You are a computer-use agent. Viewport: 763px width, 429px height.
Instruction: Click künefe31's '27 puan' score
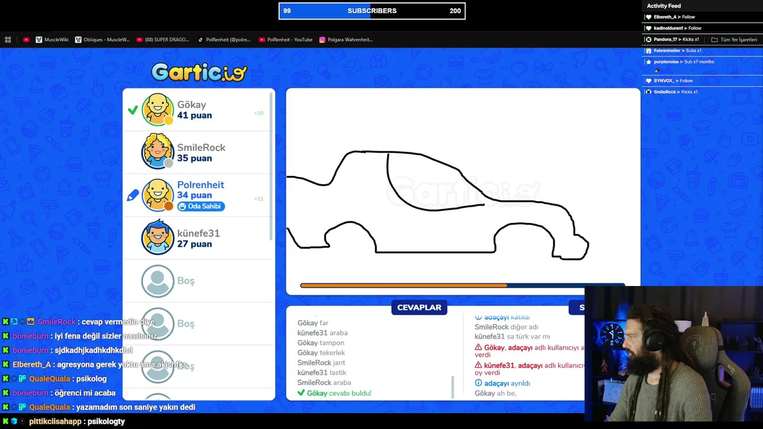coord(194,244)
